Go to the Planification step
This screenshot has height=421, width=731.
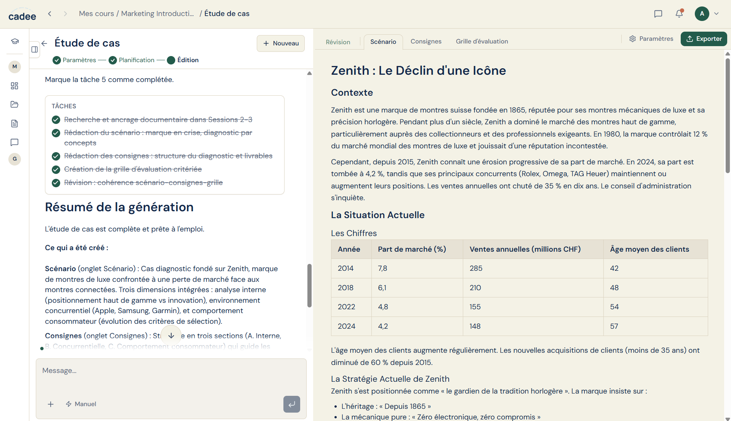pyautogui.click(x=131, y=60)
